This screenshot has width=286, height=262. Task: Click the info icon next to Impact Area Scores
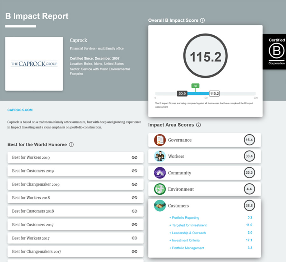point(198,125)
